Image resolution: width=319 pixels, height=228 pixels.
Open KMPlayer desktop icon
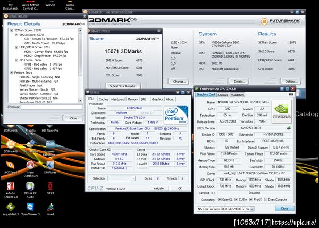pyautogui.click(x=50, y=167)
